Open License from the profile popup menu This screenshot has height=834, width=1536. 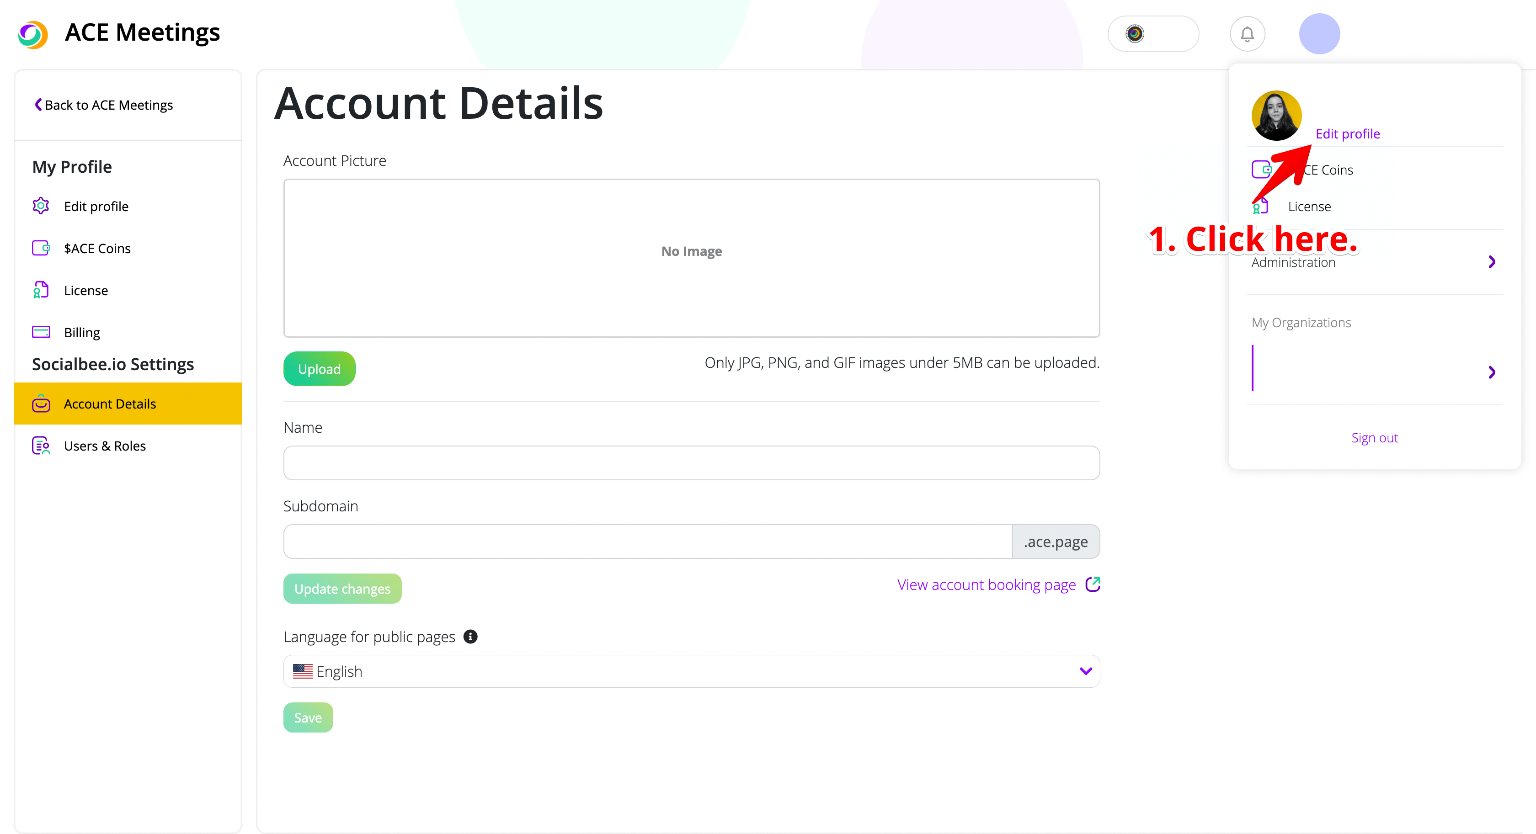click(1309, 207)
